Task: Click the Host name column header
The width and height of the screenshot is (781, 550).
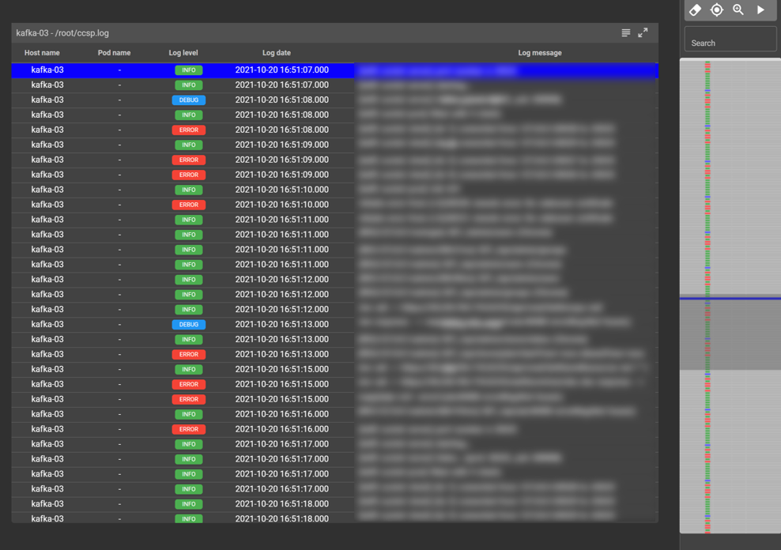Action: (42, 53)
